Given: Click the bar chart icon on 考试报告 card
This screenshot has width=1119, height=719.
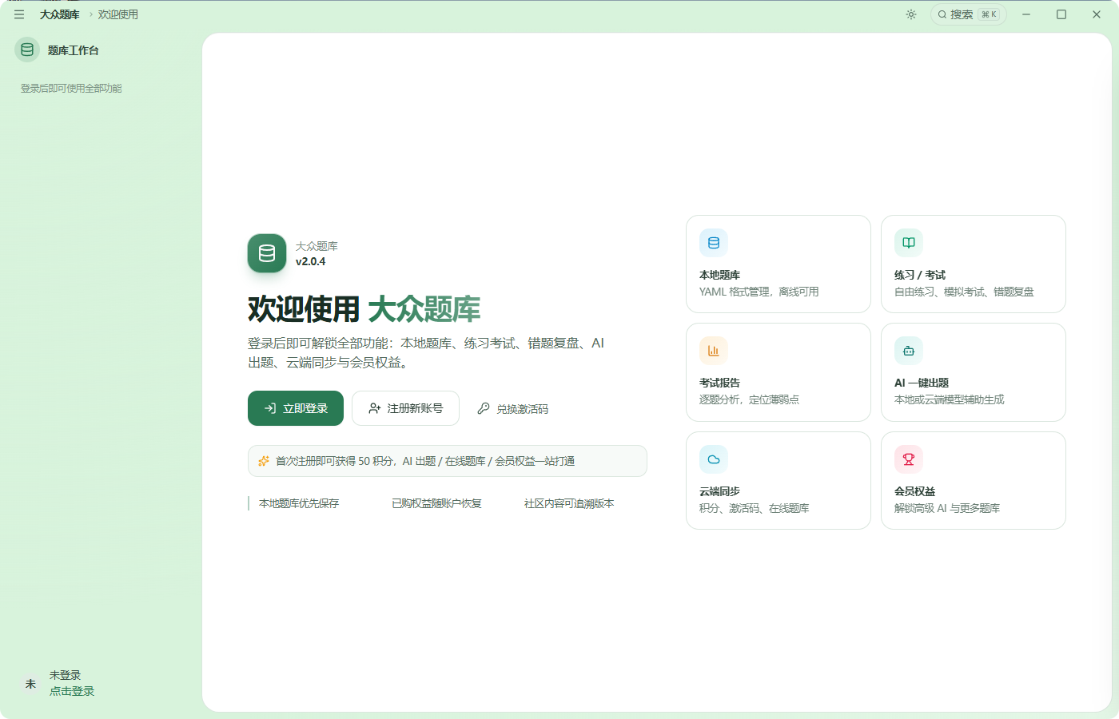Looking at the screenshot, I should [714, 351].
